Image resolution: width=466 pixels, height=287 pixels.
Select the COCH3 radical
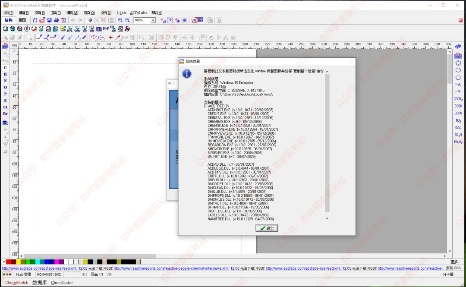coord(458,99)
